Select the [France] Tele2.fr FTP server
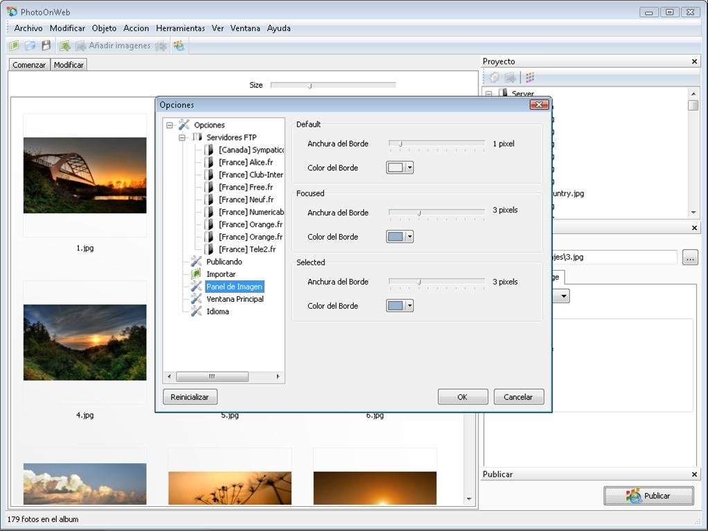 click(247, 249)
